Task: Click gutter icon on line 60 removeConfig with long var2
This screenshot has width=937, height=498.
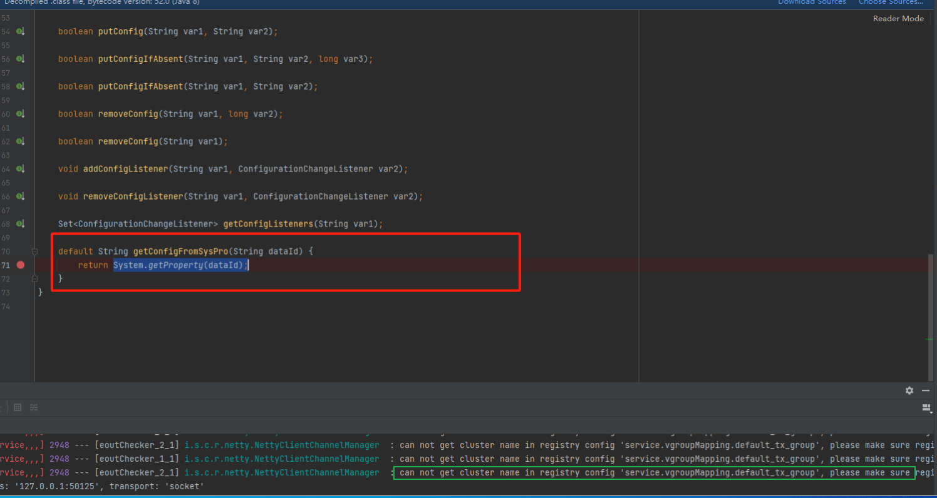Action: click(20, 114)
